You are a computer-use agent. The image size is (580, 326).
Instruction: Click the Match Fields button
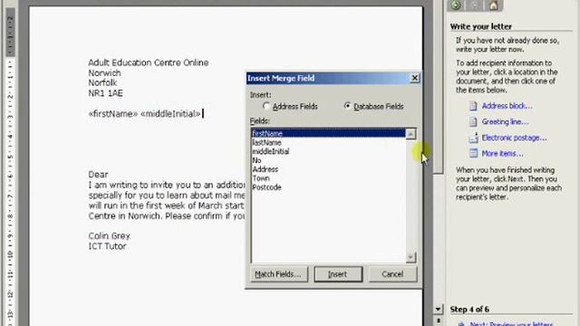tap(279, 274)
